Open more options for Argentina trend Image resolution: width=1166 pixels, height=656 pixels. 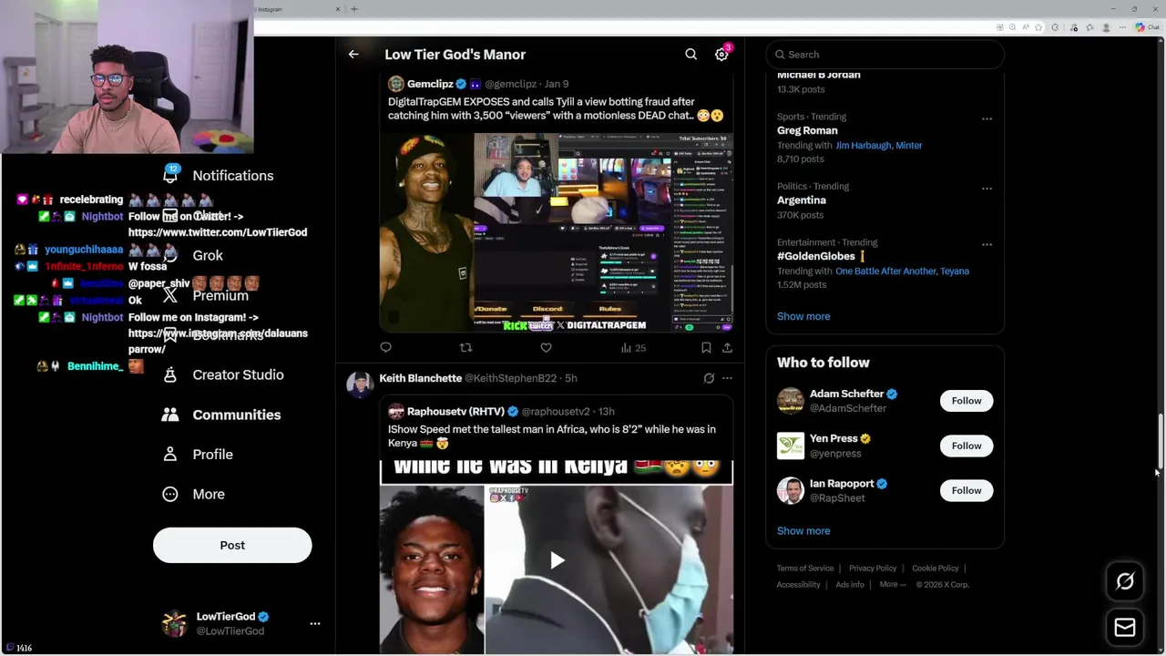987,188
